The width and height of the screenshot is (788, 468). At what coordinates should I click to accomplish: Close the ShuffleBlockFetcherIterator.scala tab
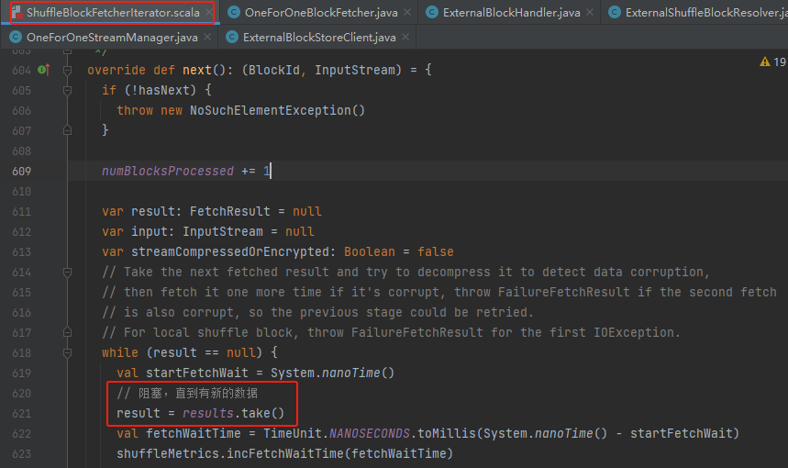(208, 13)
